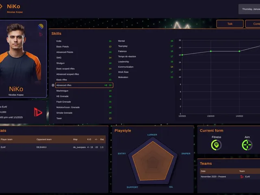Click the Smoke Grenade skill
Screen dimensions: 260x195
coord(84,113)
